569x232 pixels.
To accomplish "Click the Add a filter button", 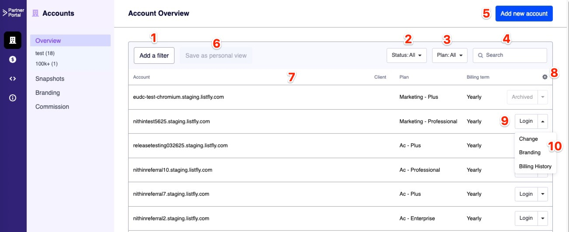I will pos(154,55).
